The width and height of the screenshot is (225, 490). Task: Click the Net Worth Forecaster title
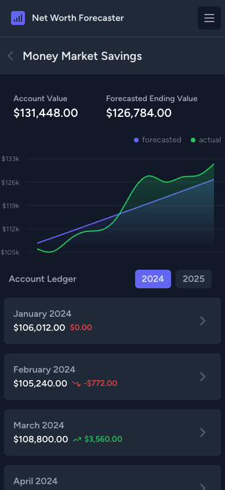[78, 18]
